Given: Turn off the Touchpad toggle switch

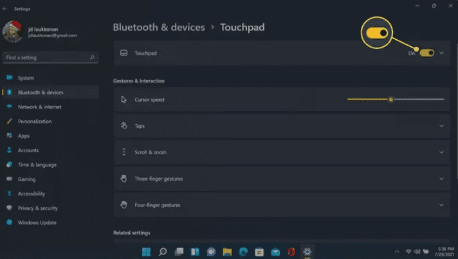Looking at the screenshot, I should tap(426, 53).
